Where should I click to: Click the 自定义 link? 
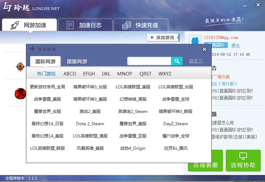pyautogui.click(x=196, y=61)
